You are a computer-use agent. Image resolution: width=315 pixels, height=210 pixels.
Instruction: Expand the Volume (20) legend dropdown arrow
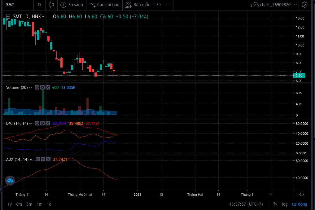pos(31,88)
